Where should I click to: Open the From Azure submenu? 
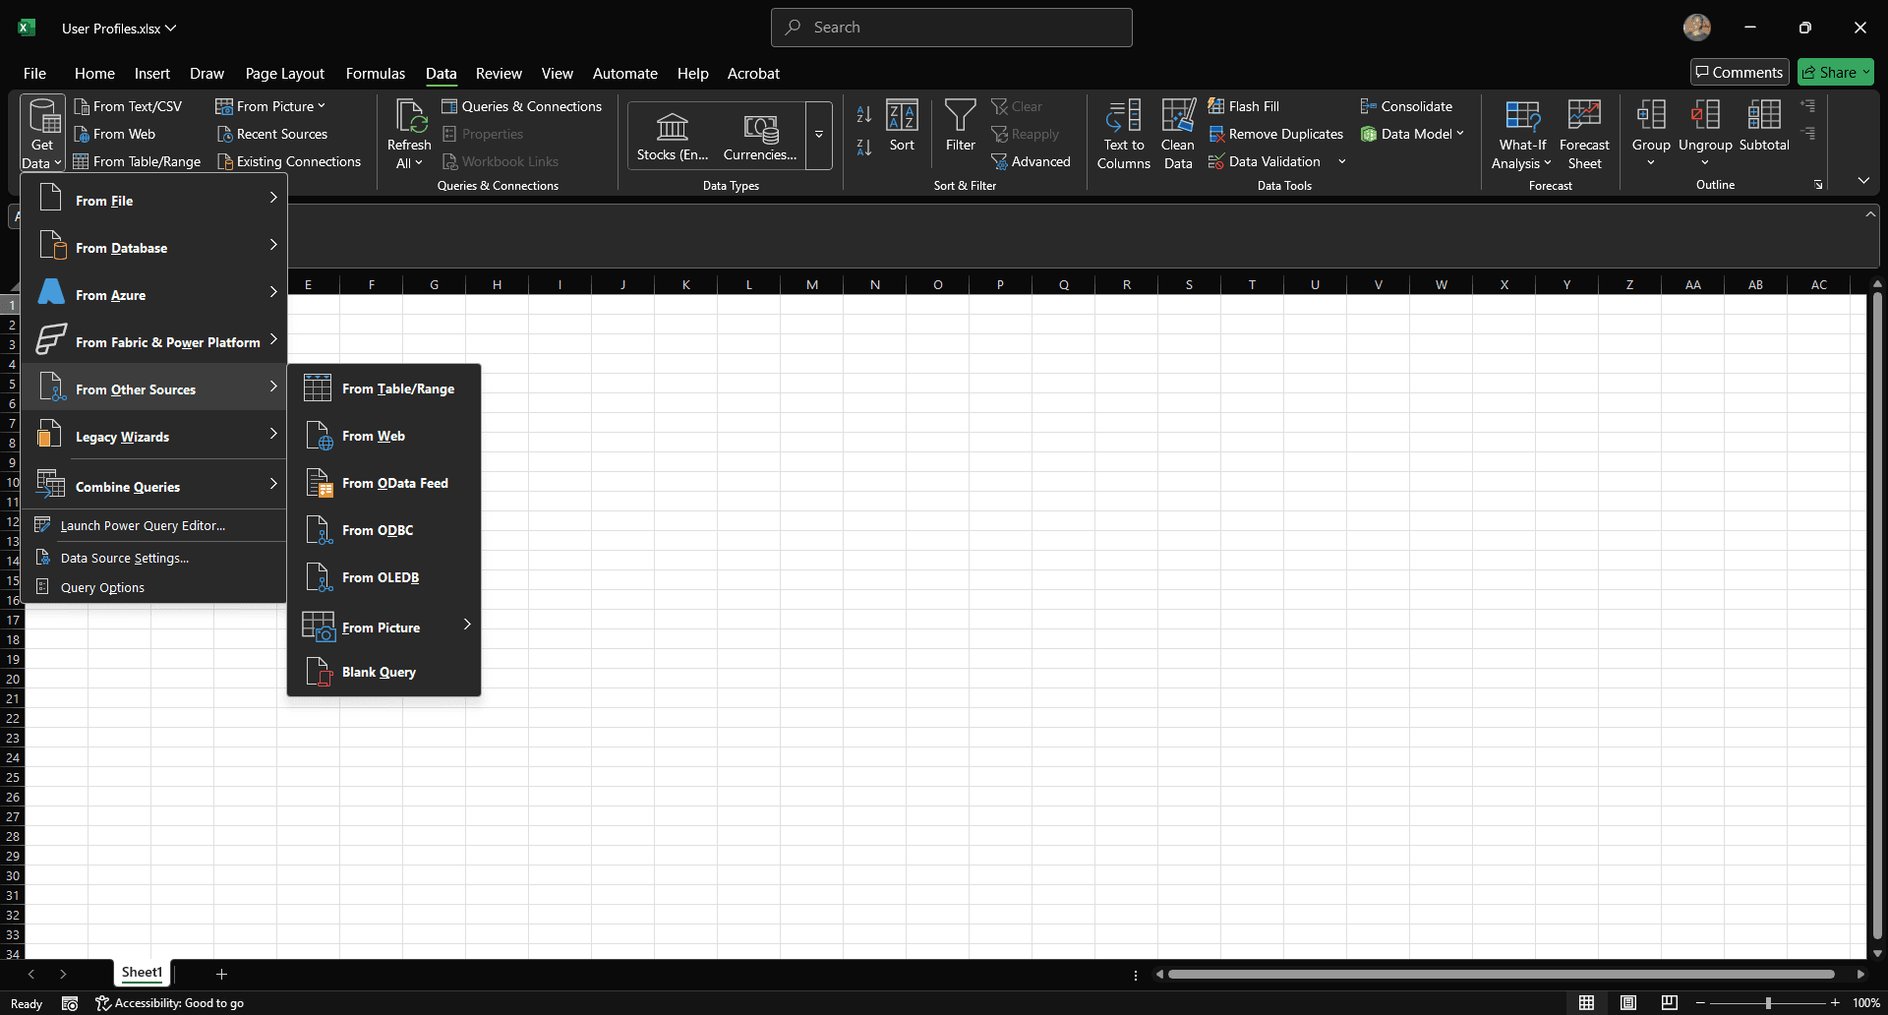pos(154,294)
